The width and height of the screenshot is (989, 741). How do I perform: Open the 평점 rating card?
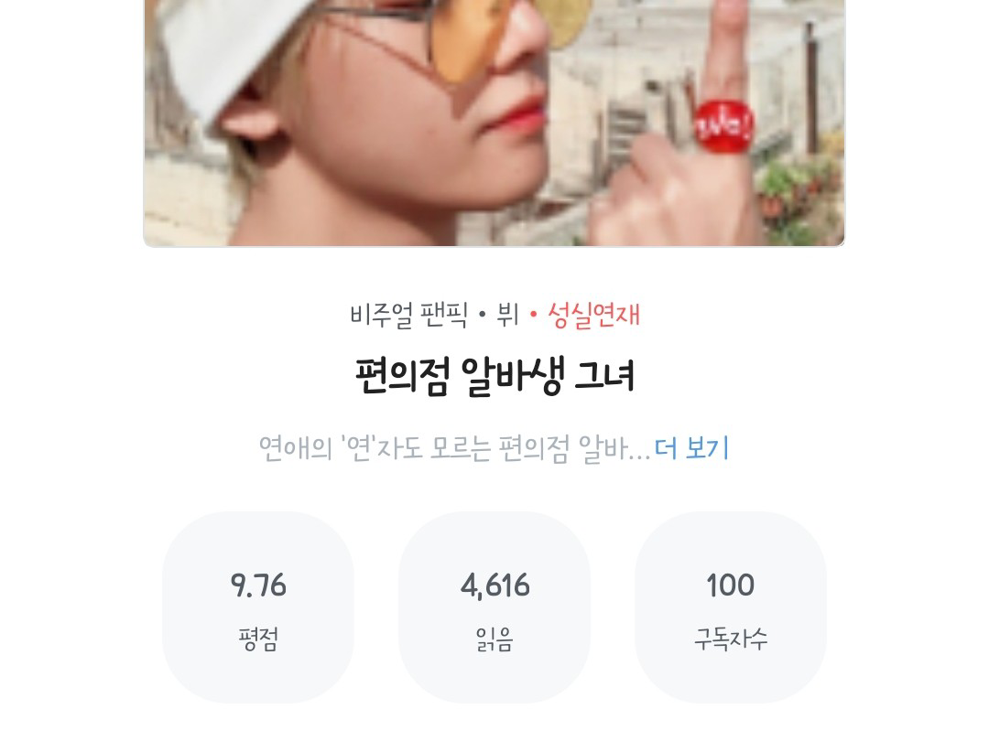258,607
